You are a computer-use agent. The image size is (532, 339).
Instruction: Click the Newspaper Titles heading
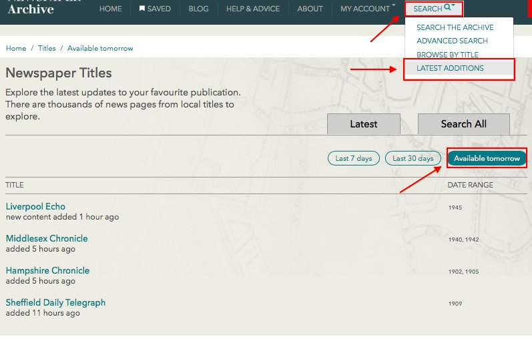[59, 73]
